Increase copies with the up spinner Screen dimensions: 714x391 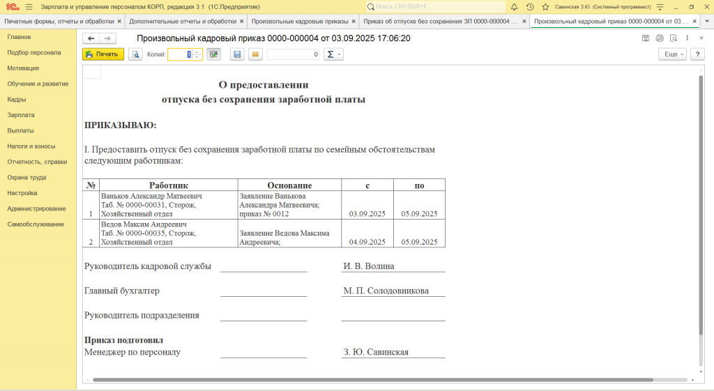[x=197, y=52]
